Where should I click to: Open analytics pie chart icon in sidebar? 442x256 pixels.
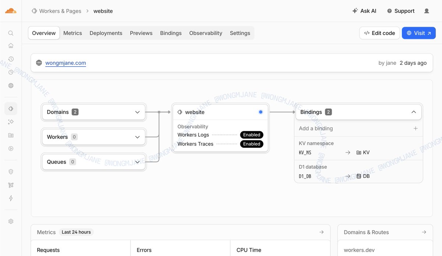tap(11, 72)
